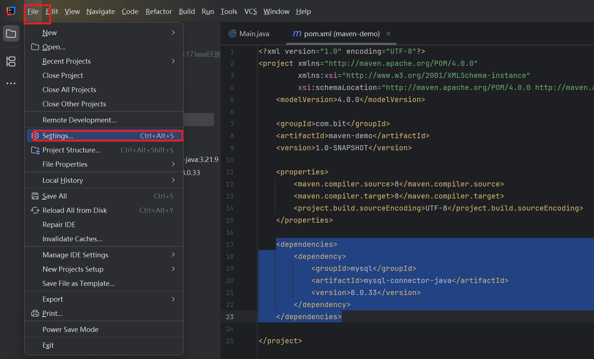Viewport: 594px width, 359px height.
Task: Open the Navigate menu
Action: 101,11
